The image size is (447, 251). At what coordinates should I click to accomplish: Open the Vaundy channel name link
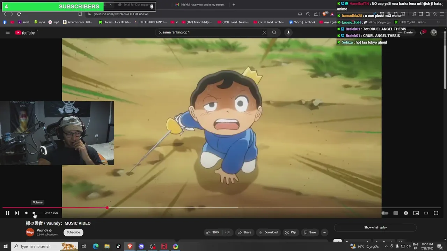click(42, 230)
